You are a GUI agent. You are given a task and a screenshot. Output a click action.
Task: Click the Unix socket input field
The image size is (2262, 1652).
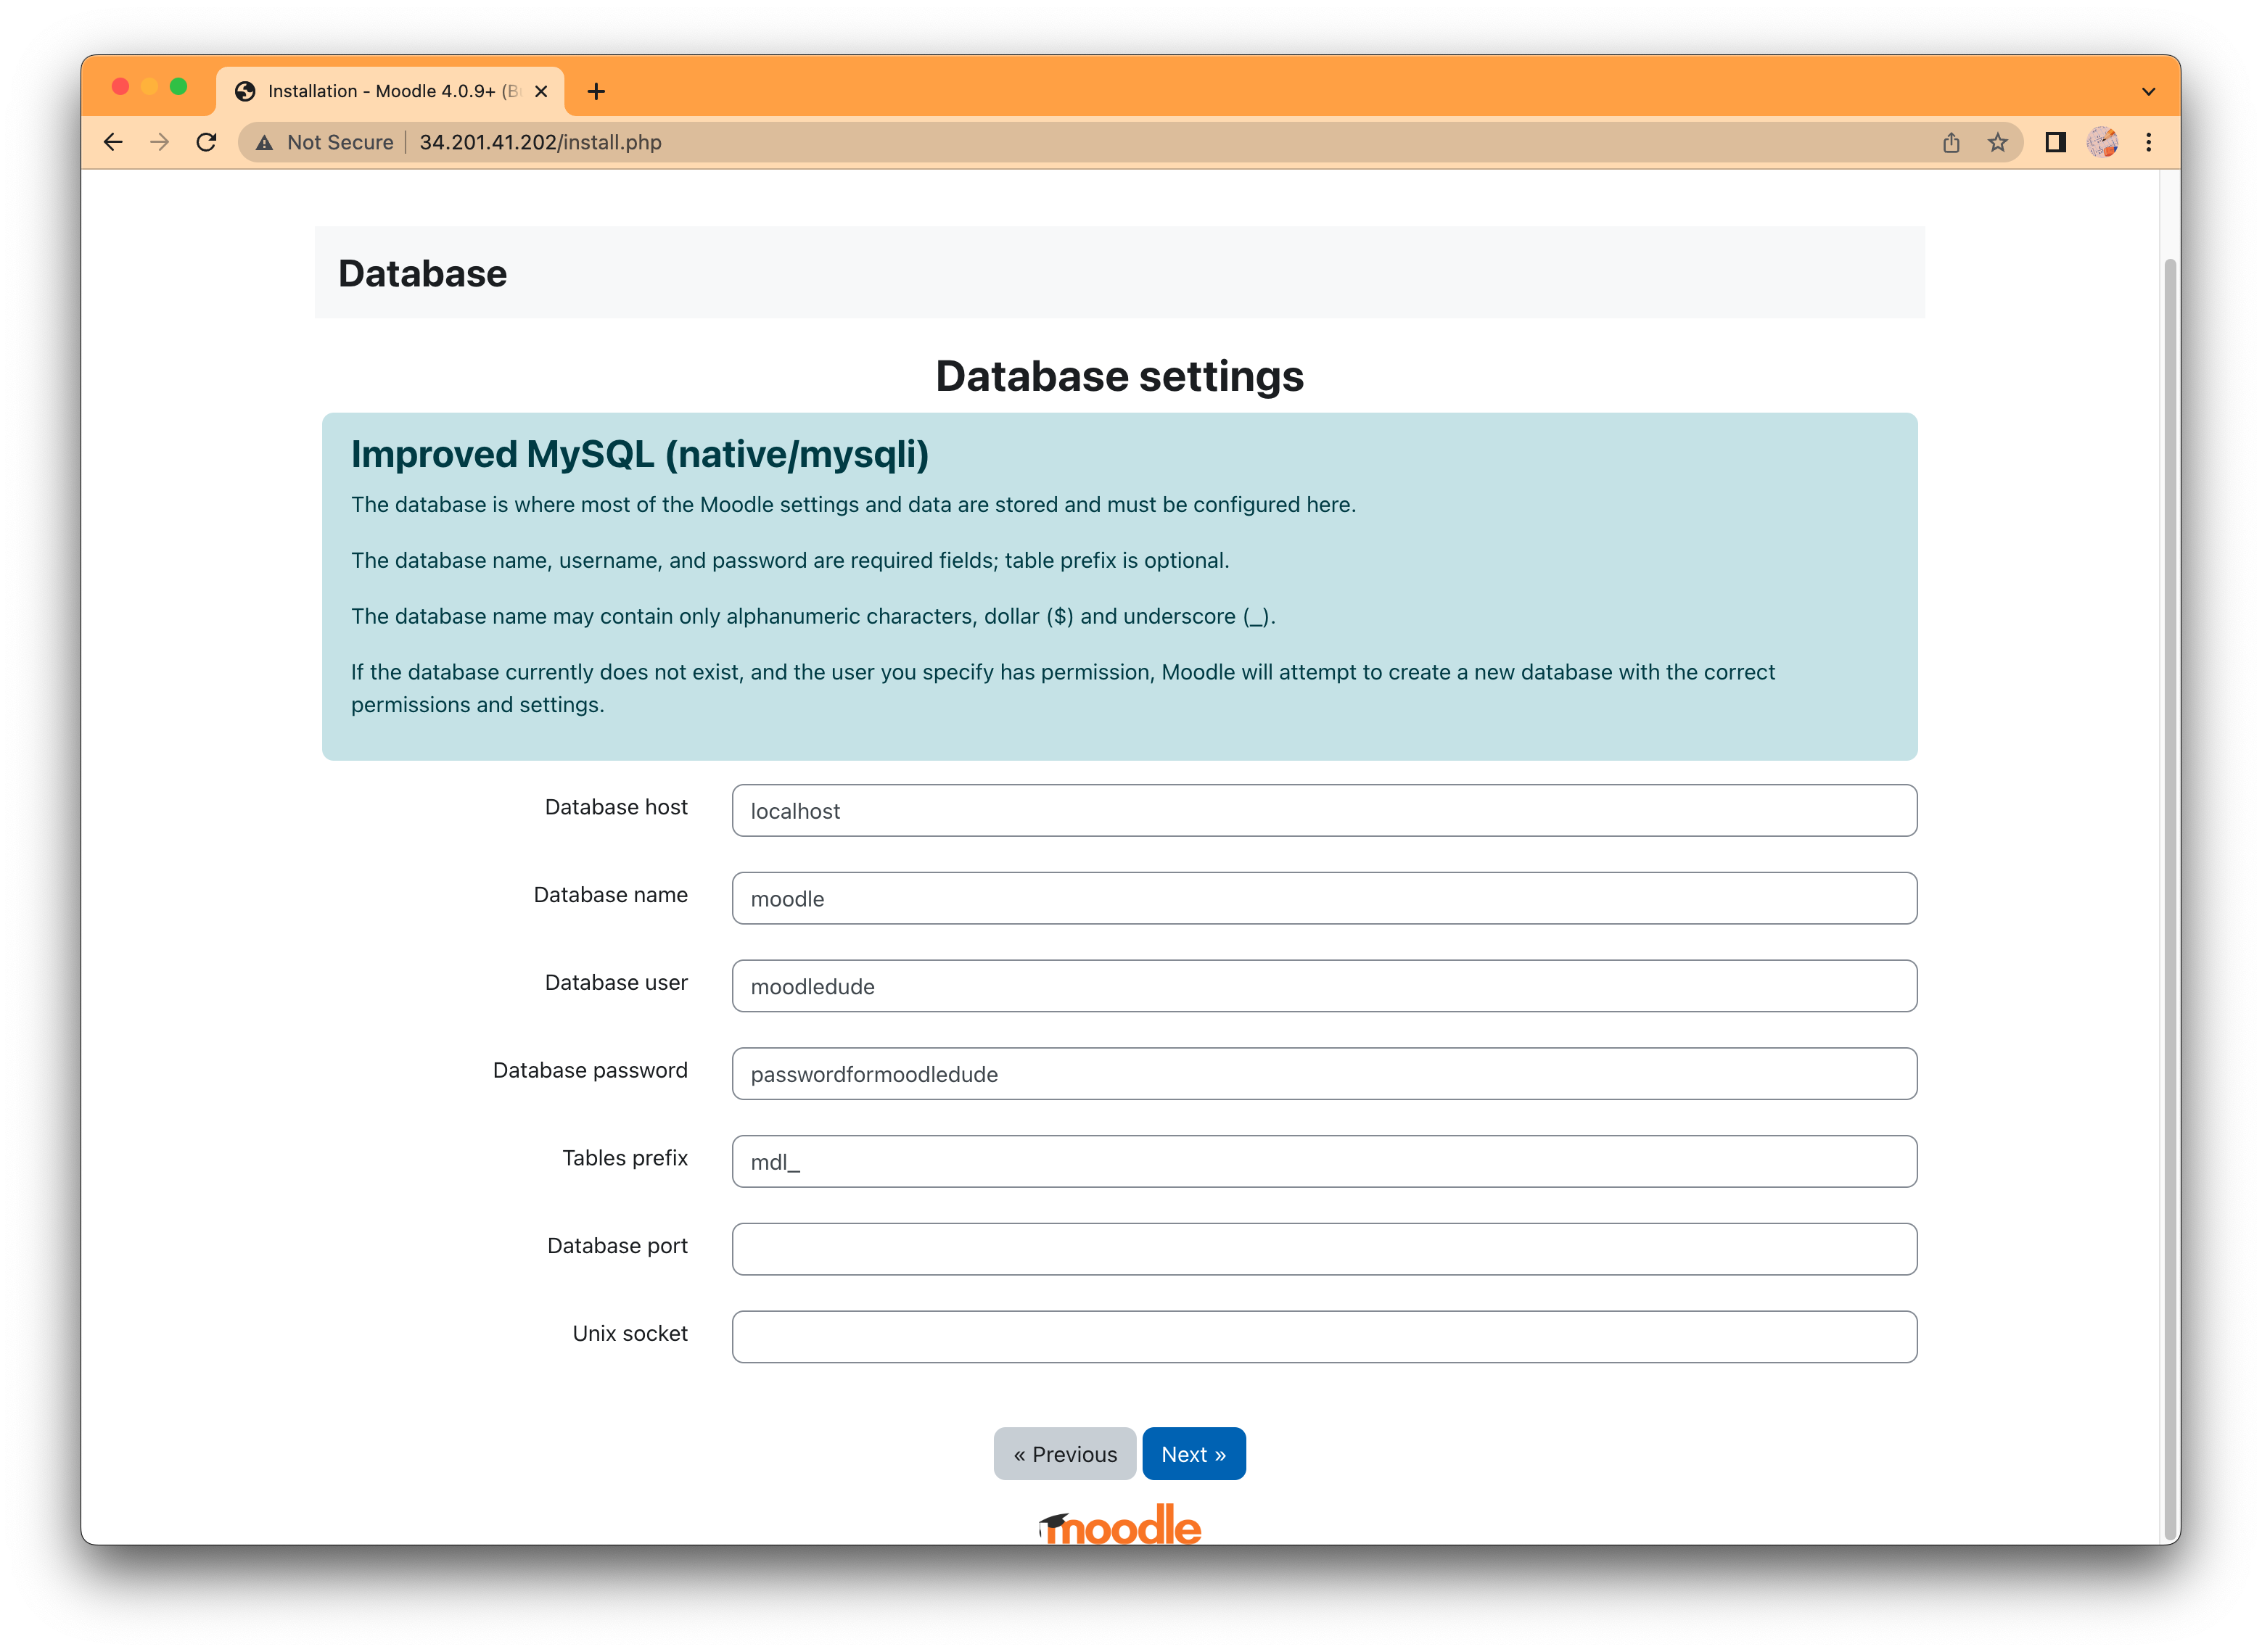tap(1324, 1334)
